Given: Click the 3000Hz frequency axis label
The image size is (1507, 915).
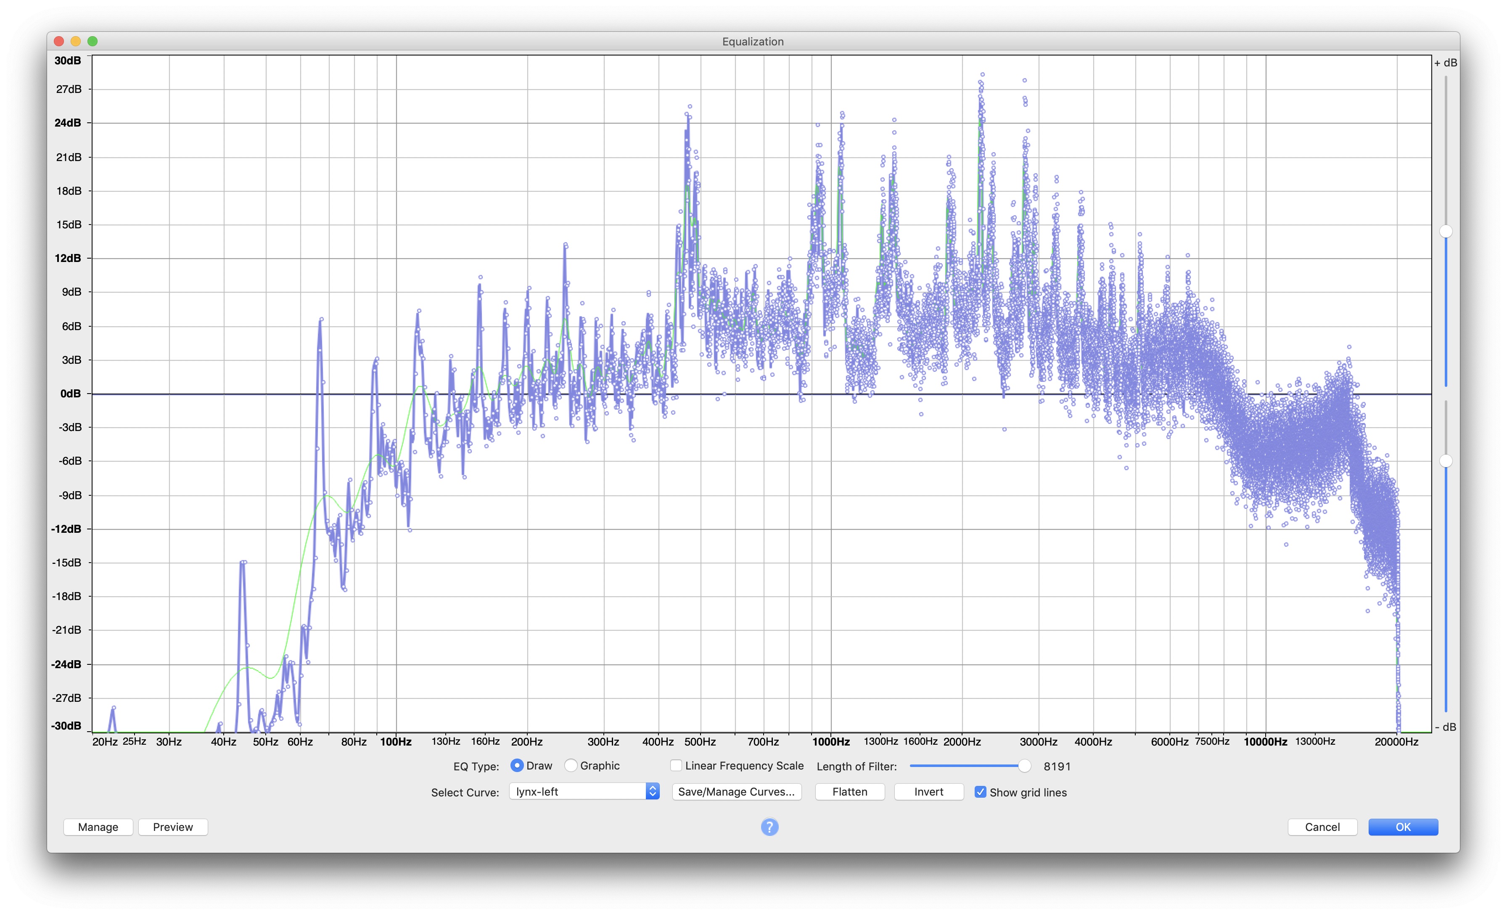Looking at the screenshot, I should coord(1039,742).
